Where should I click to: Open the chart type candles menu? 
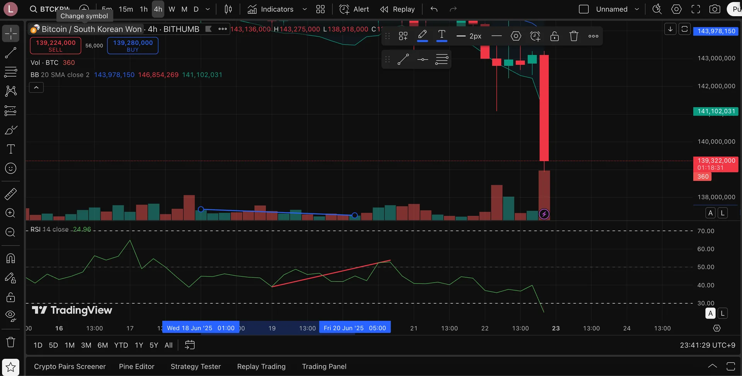228,9
